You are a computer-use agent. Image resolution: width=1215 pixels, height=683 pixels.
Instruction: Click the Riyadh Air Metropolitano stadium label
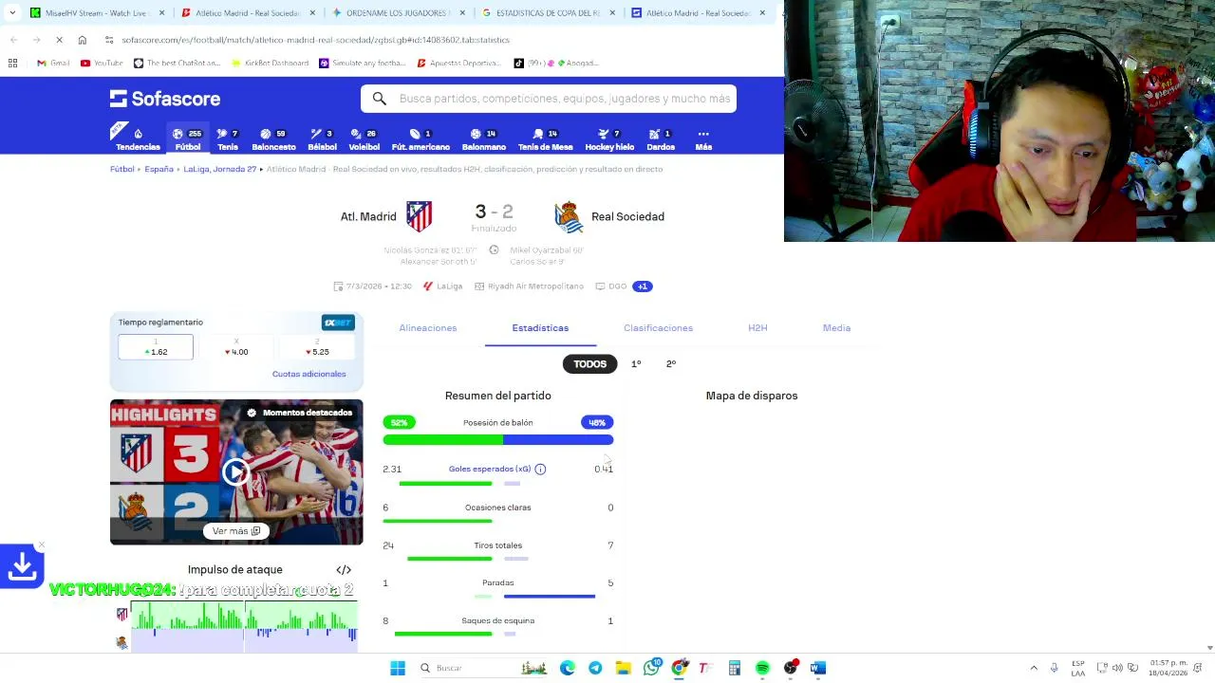coord(530,286)
